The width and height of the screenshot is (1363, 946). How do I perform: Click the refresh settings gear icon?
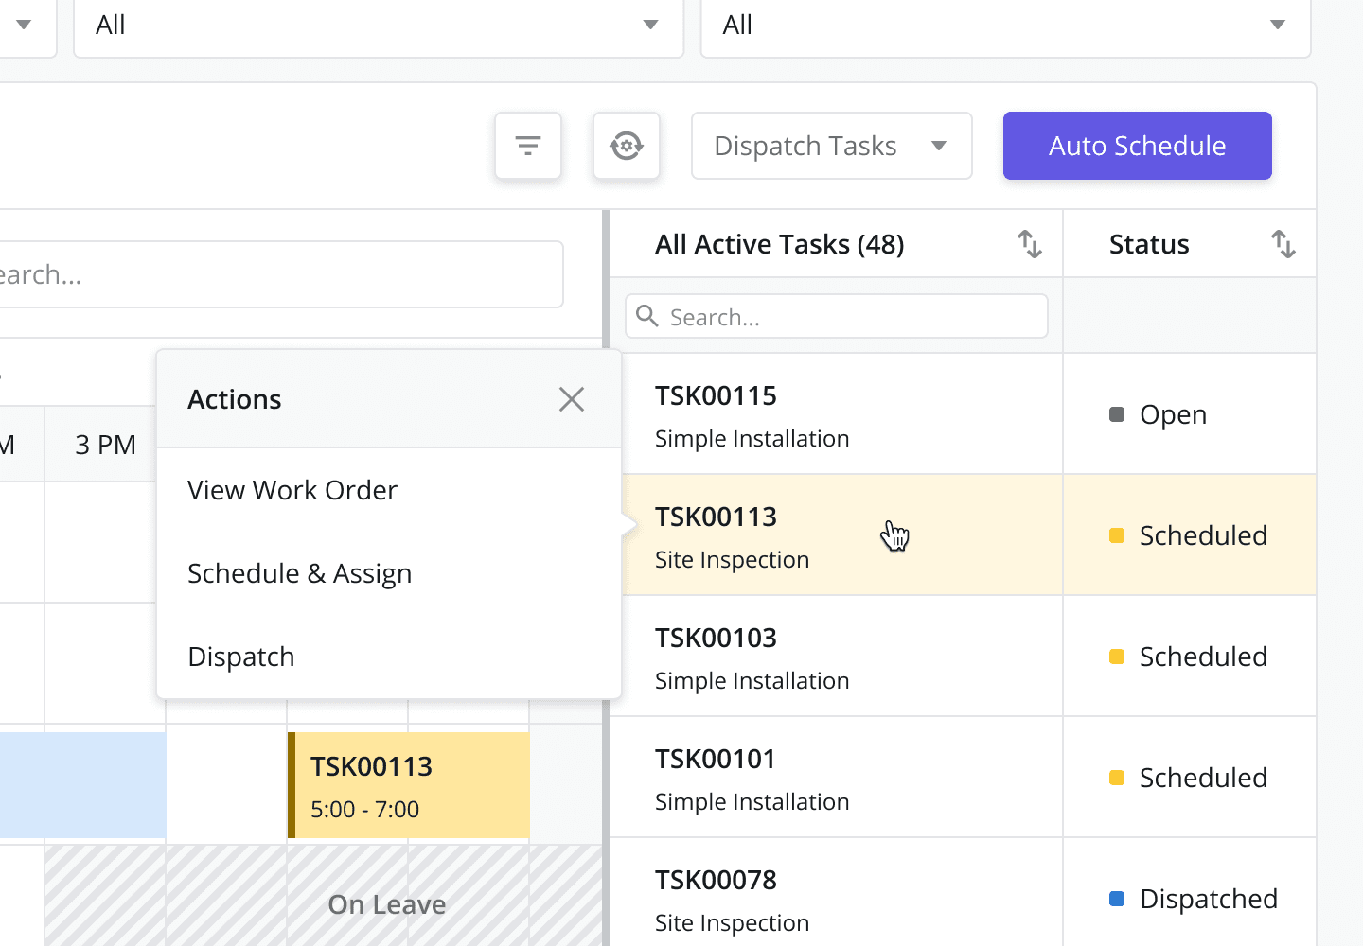627,146
